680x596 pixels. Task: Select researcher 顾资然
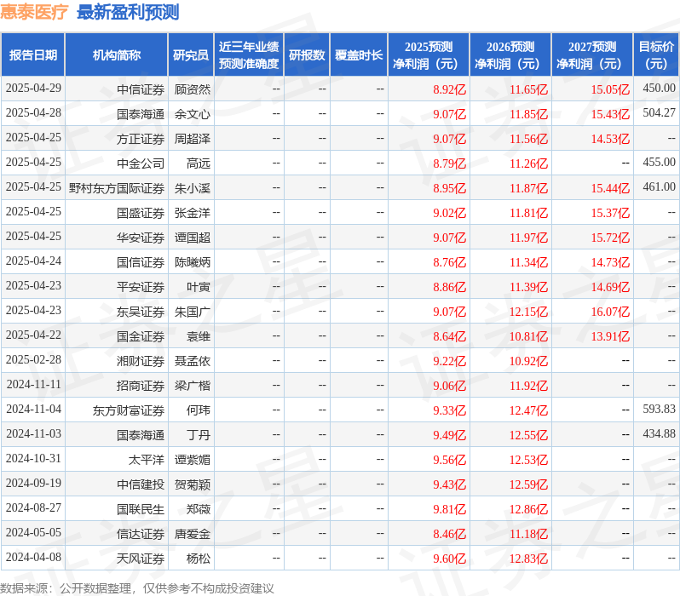coord(192,89)
